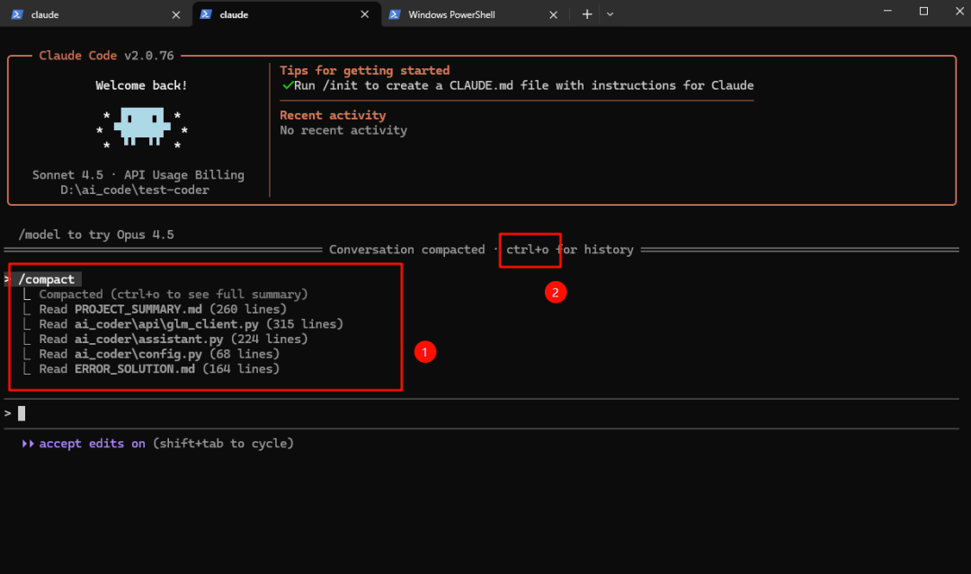This screenshot has width=971, height=574.
Task: Close the active second claude tab
Action: pos(365,14)
